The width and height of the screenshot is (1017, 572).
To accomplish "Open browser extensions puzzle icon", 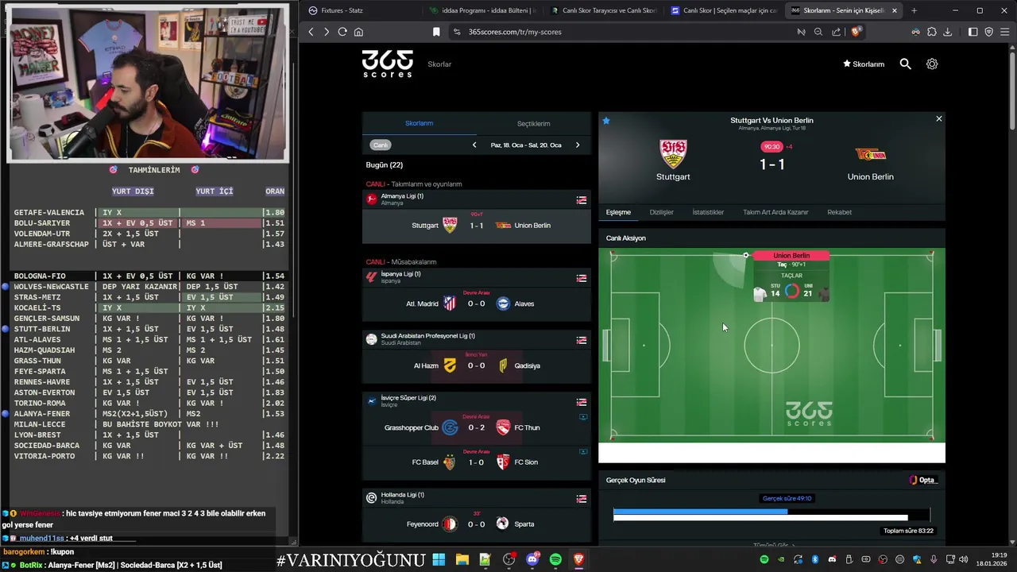I will [x=932, y=32].
